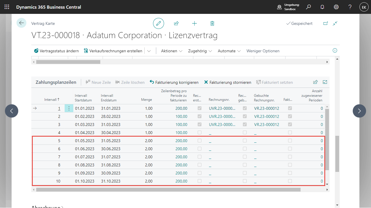This screenshot has width=371, height=208.
Task: Toggle Rechnung gebucht checkbox for interval 7
Action: tap(245, 157)
